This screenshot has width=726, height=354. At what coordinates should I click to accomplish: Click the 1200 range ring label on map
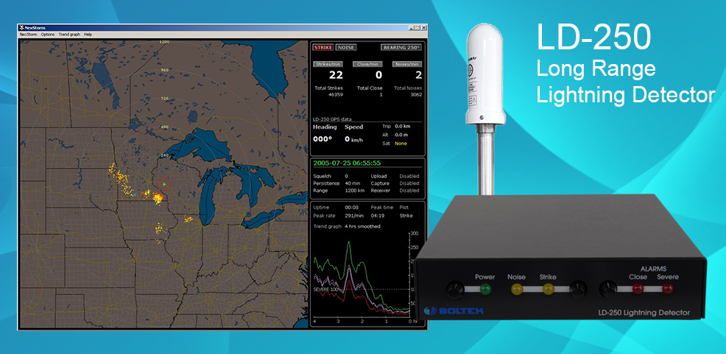click(x=164, y=42)
